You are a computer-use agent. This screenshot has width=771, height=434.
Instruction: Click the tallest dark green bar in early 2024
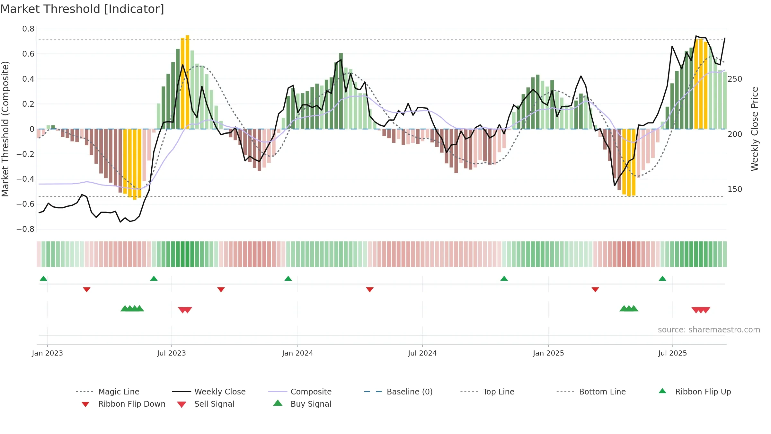point(341,91)
